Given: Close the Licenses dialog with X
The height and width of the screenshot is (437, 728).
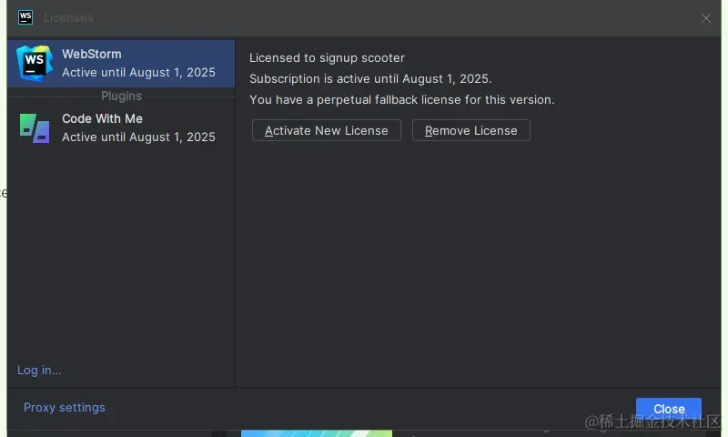Looking at the screenshot, I should [x=706, y=18].
